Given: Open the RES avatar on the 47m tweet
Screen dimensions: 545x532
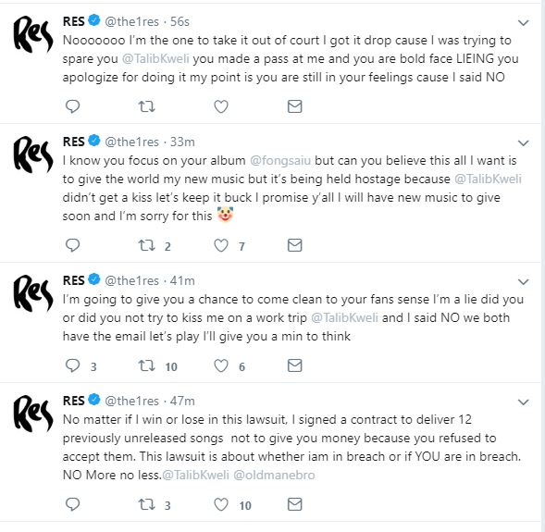Looking at the screenshot, I should click(33, 414).
